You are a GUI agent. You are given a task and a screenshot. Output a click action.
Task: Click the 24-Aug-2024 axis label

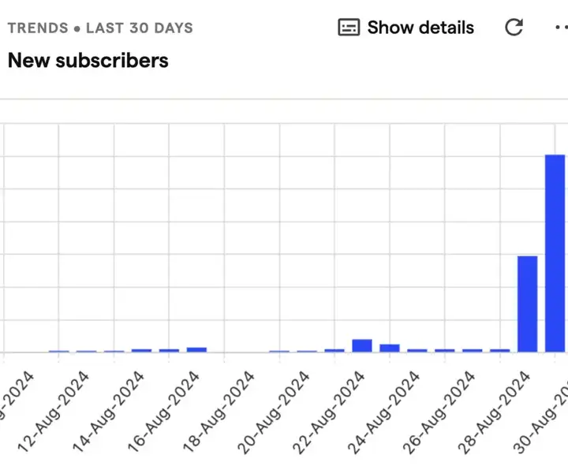(383, 412)
